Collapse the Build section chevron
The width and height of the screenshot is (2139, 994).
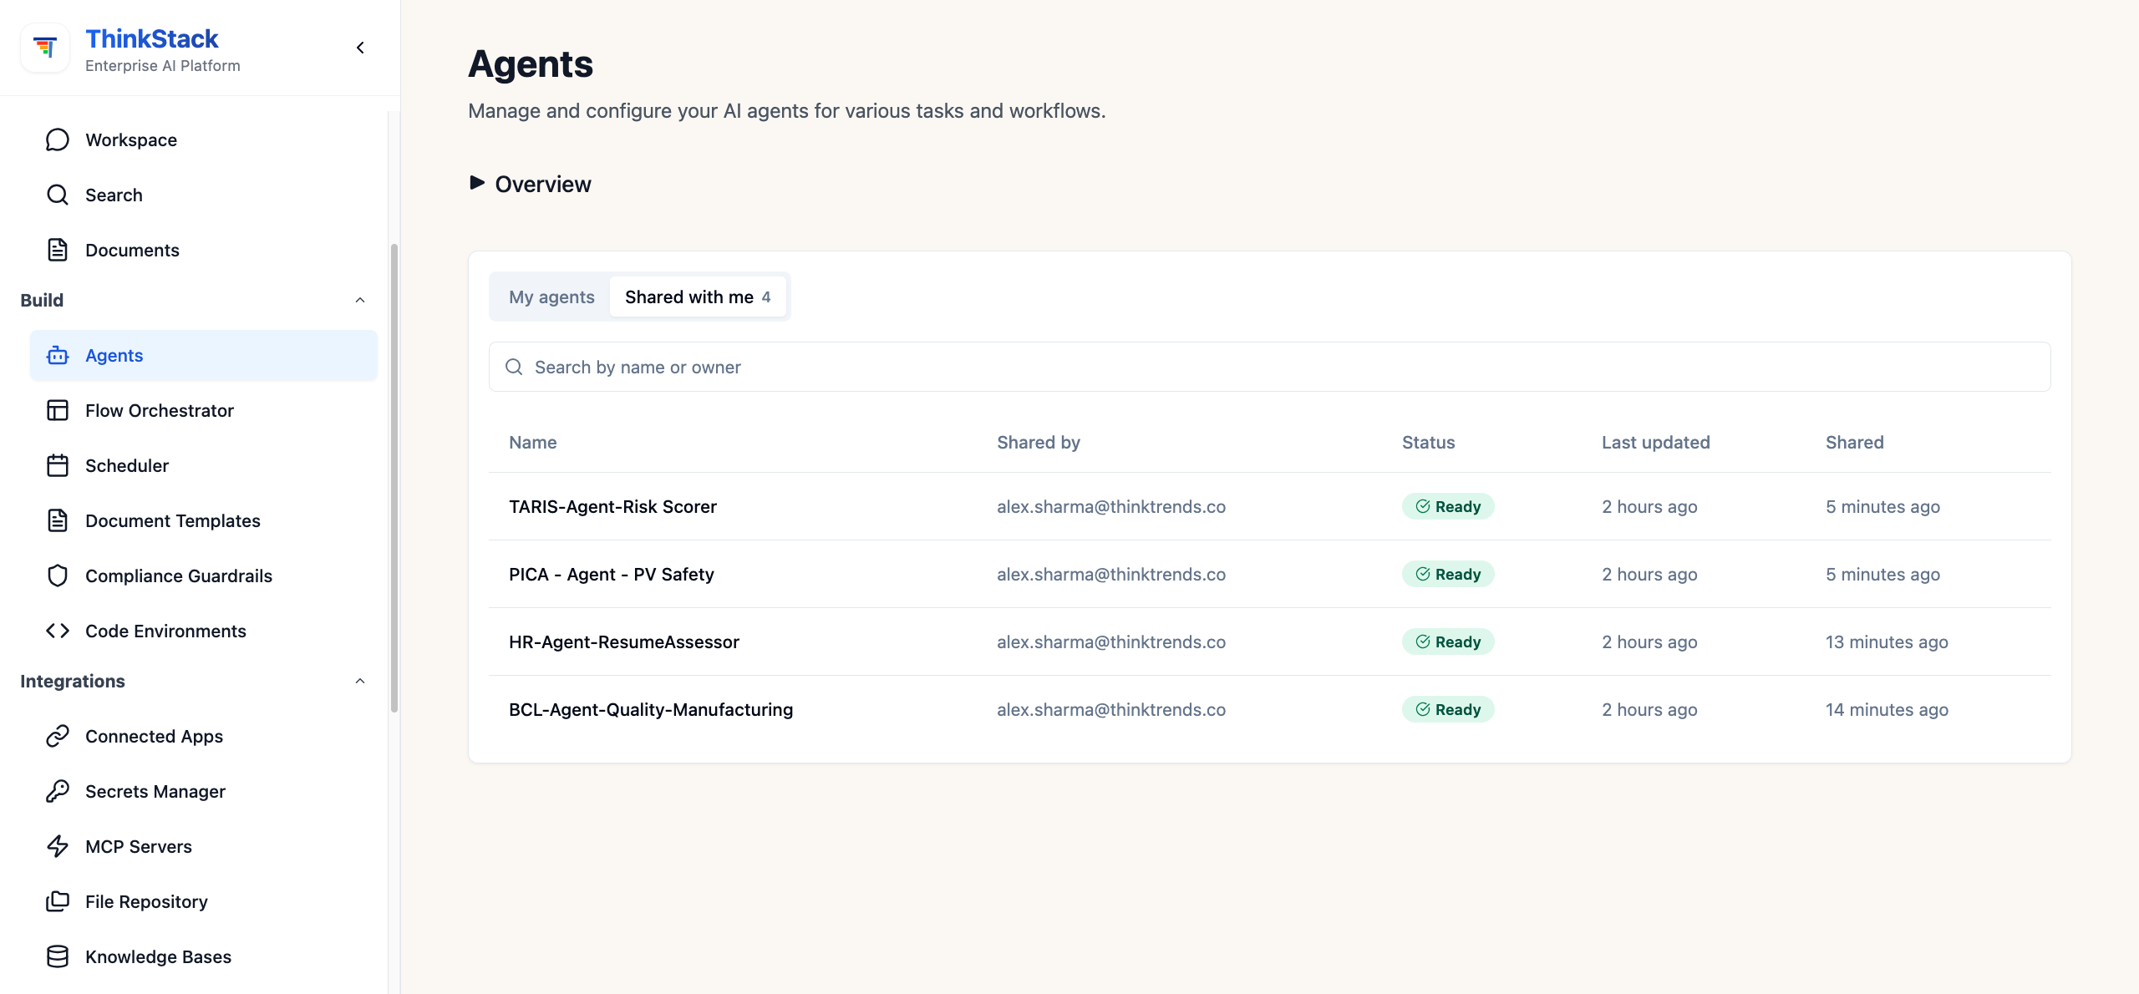360,300
